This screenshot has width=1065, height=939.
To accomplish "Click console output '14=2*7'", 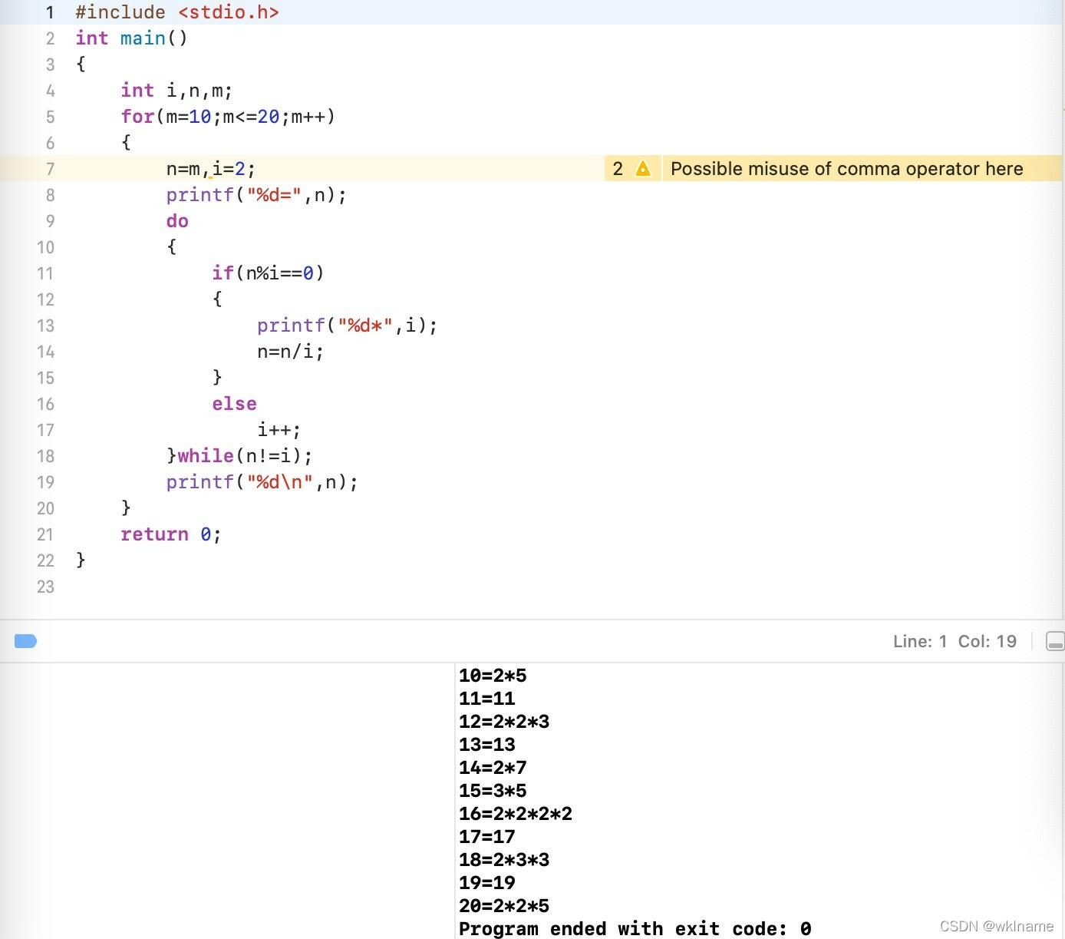I will point(493,768).
